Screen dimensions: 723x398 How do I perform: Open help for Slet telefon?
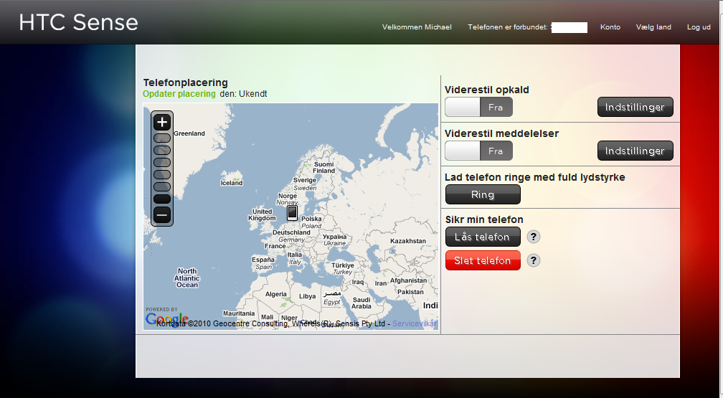coord(534,260)
